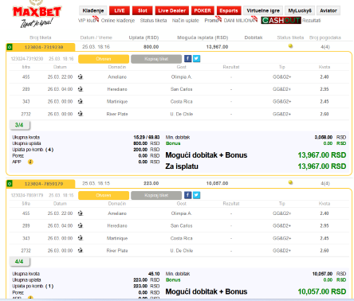Click quota 2.95 in the first ticket
Viewport: 354px width, 301px height.
tap(324, 89)
